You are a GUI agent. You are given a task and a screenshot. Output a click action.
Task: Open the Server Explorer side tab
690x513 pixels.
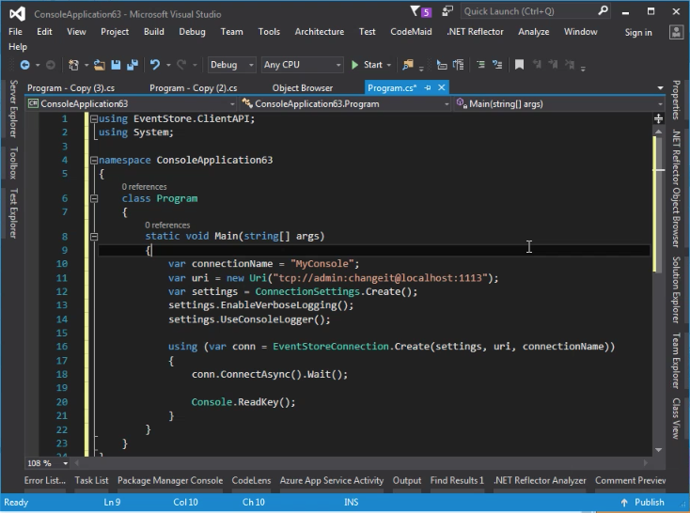[x=13, y=109]
